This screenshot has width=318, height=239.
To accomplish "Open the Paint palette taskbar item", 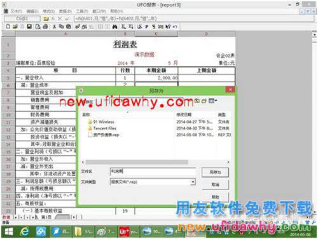I will 106,231.
